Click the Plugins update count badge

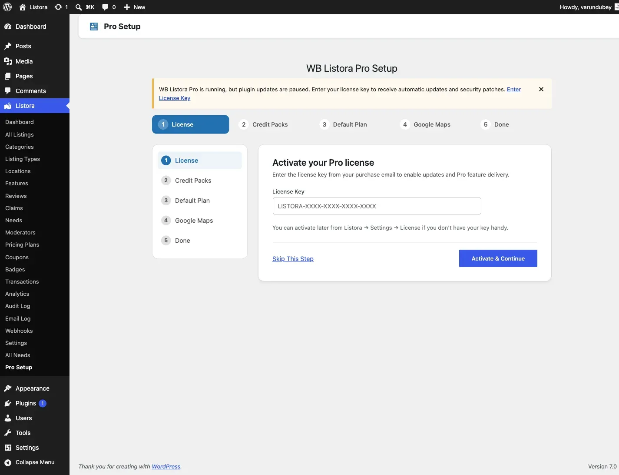(x=43, y=403)
